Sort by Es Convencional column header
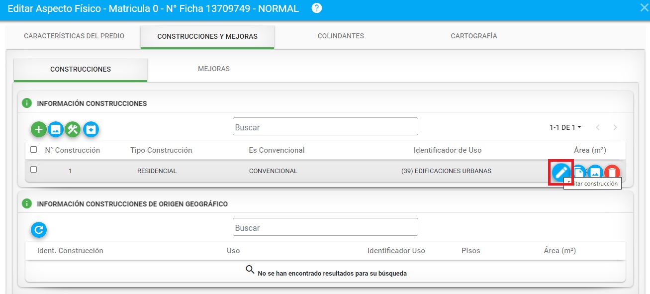650x294 pixels. [x=277, y=150]
